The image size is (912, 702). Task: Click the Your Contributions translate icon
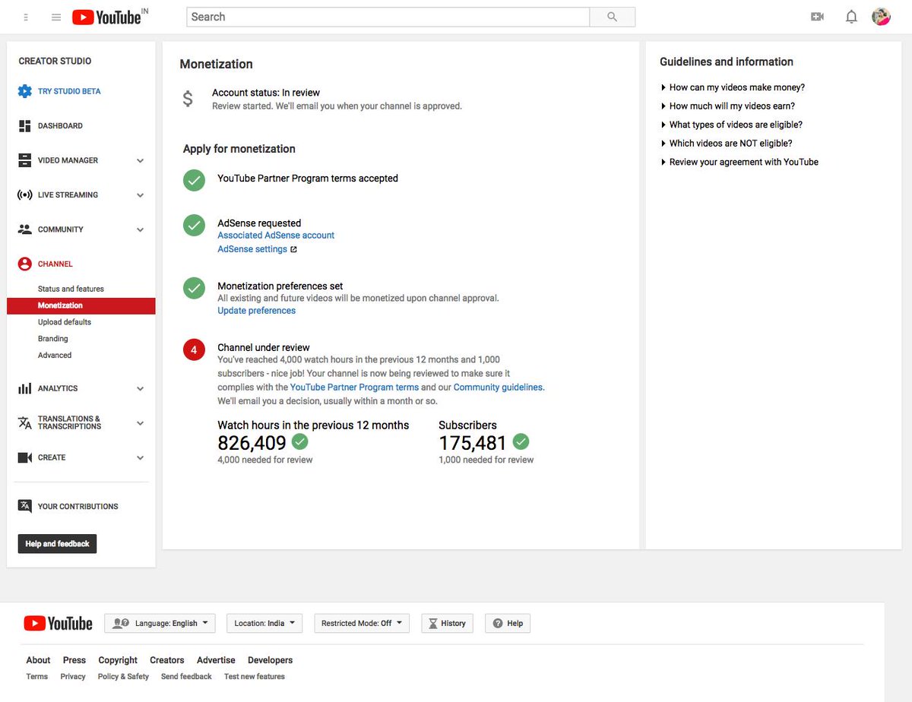tap(25, 506)
